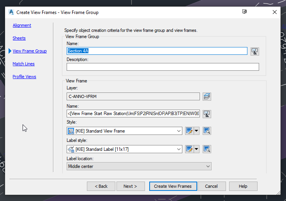Go to the Match Lines page

coord(23,64)
